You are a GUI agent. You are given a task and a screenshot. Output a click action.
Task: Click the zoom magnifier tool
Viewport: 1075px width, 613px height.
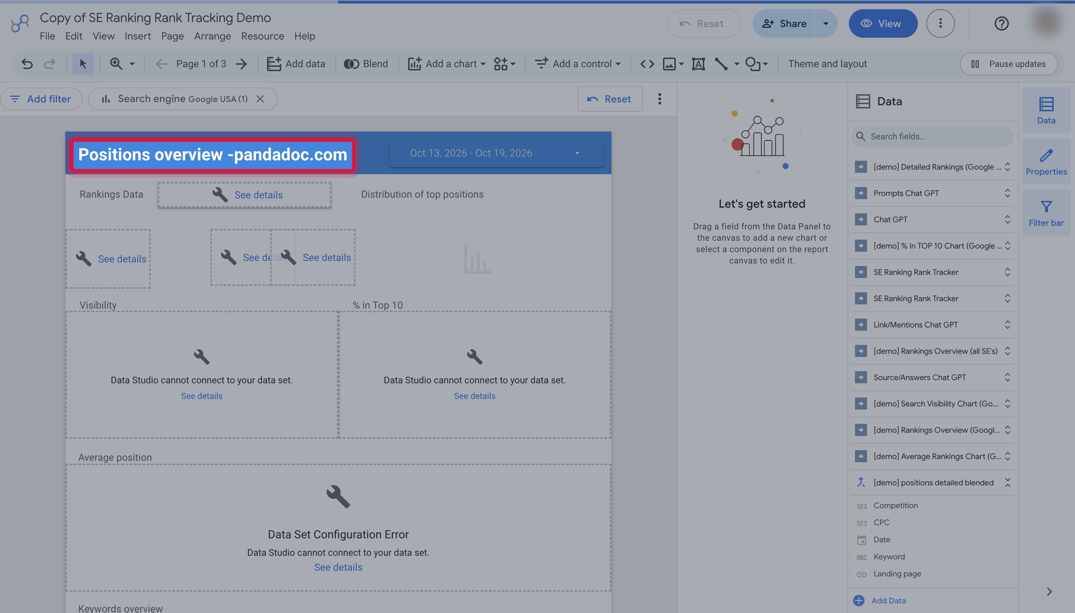(x=116, y=64)
